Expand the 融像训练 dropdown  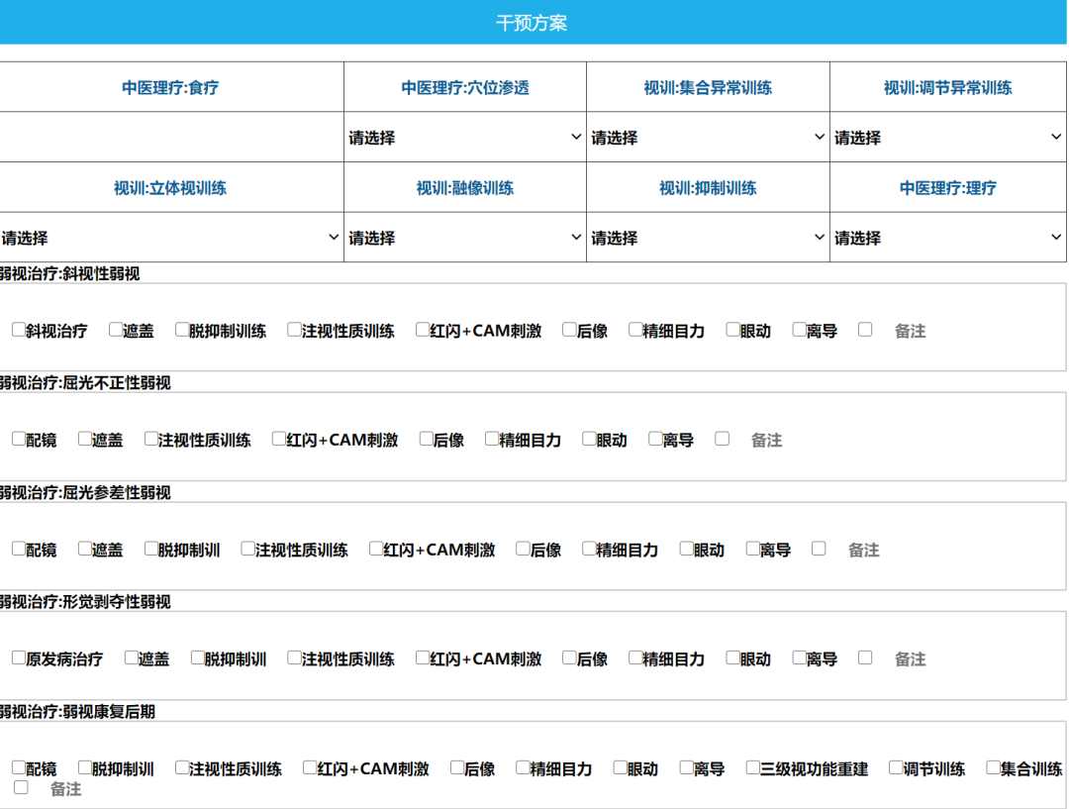[x=465, y=238]
